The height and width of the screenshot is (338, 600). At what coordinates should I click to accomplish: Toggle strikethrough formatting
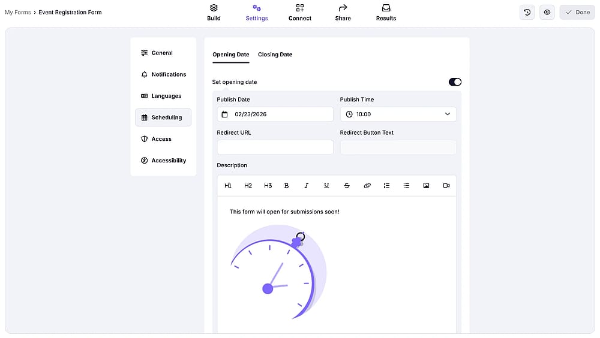pyautogui.click(x=347, y=185)
